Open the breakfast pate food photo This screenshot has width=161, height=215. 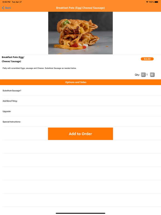pos(80,33)
